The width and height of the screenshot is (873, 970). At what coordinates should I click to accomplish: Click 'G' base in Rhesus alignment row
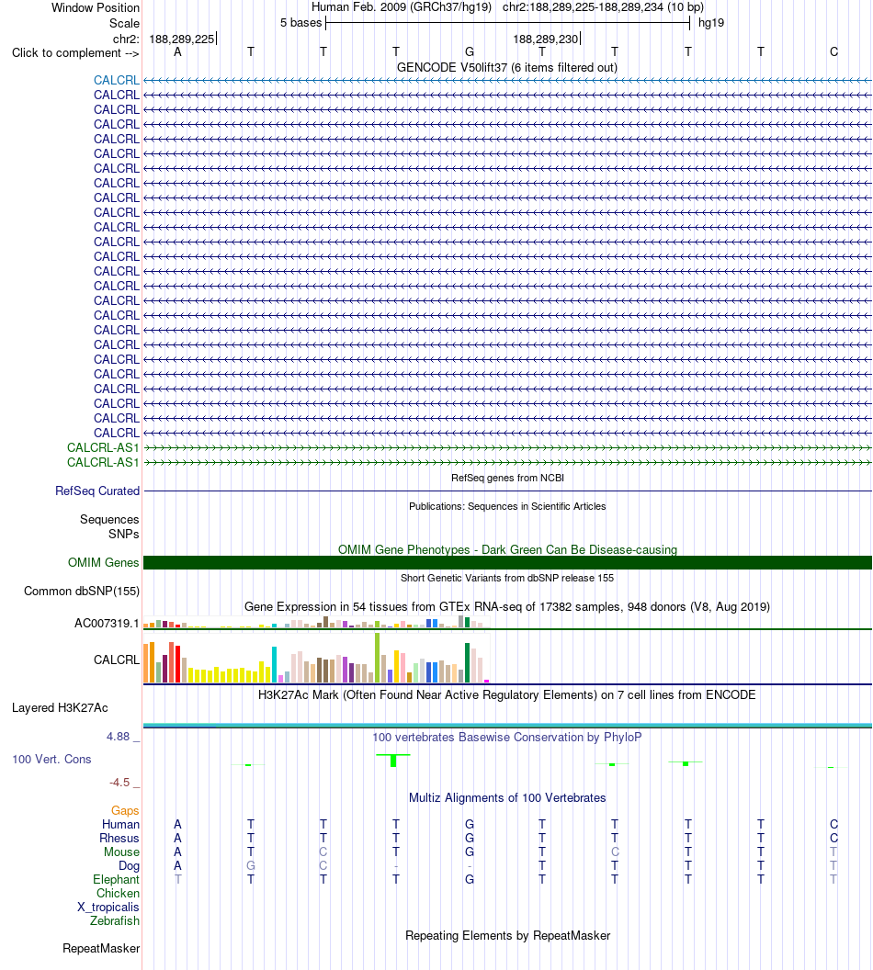(470, 839)
